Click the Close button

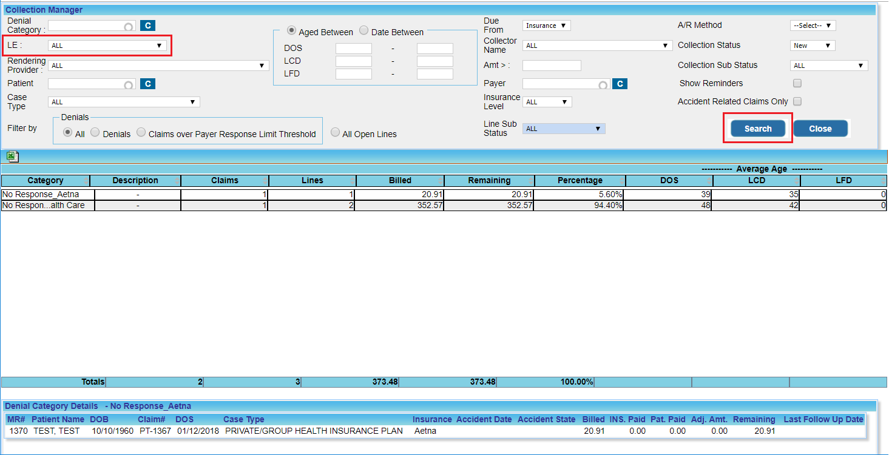point(820,129)
